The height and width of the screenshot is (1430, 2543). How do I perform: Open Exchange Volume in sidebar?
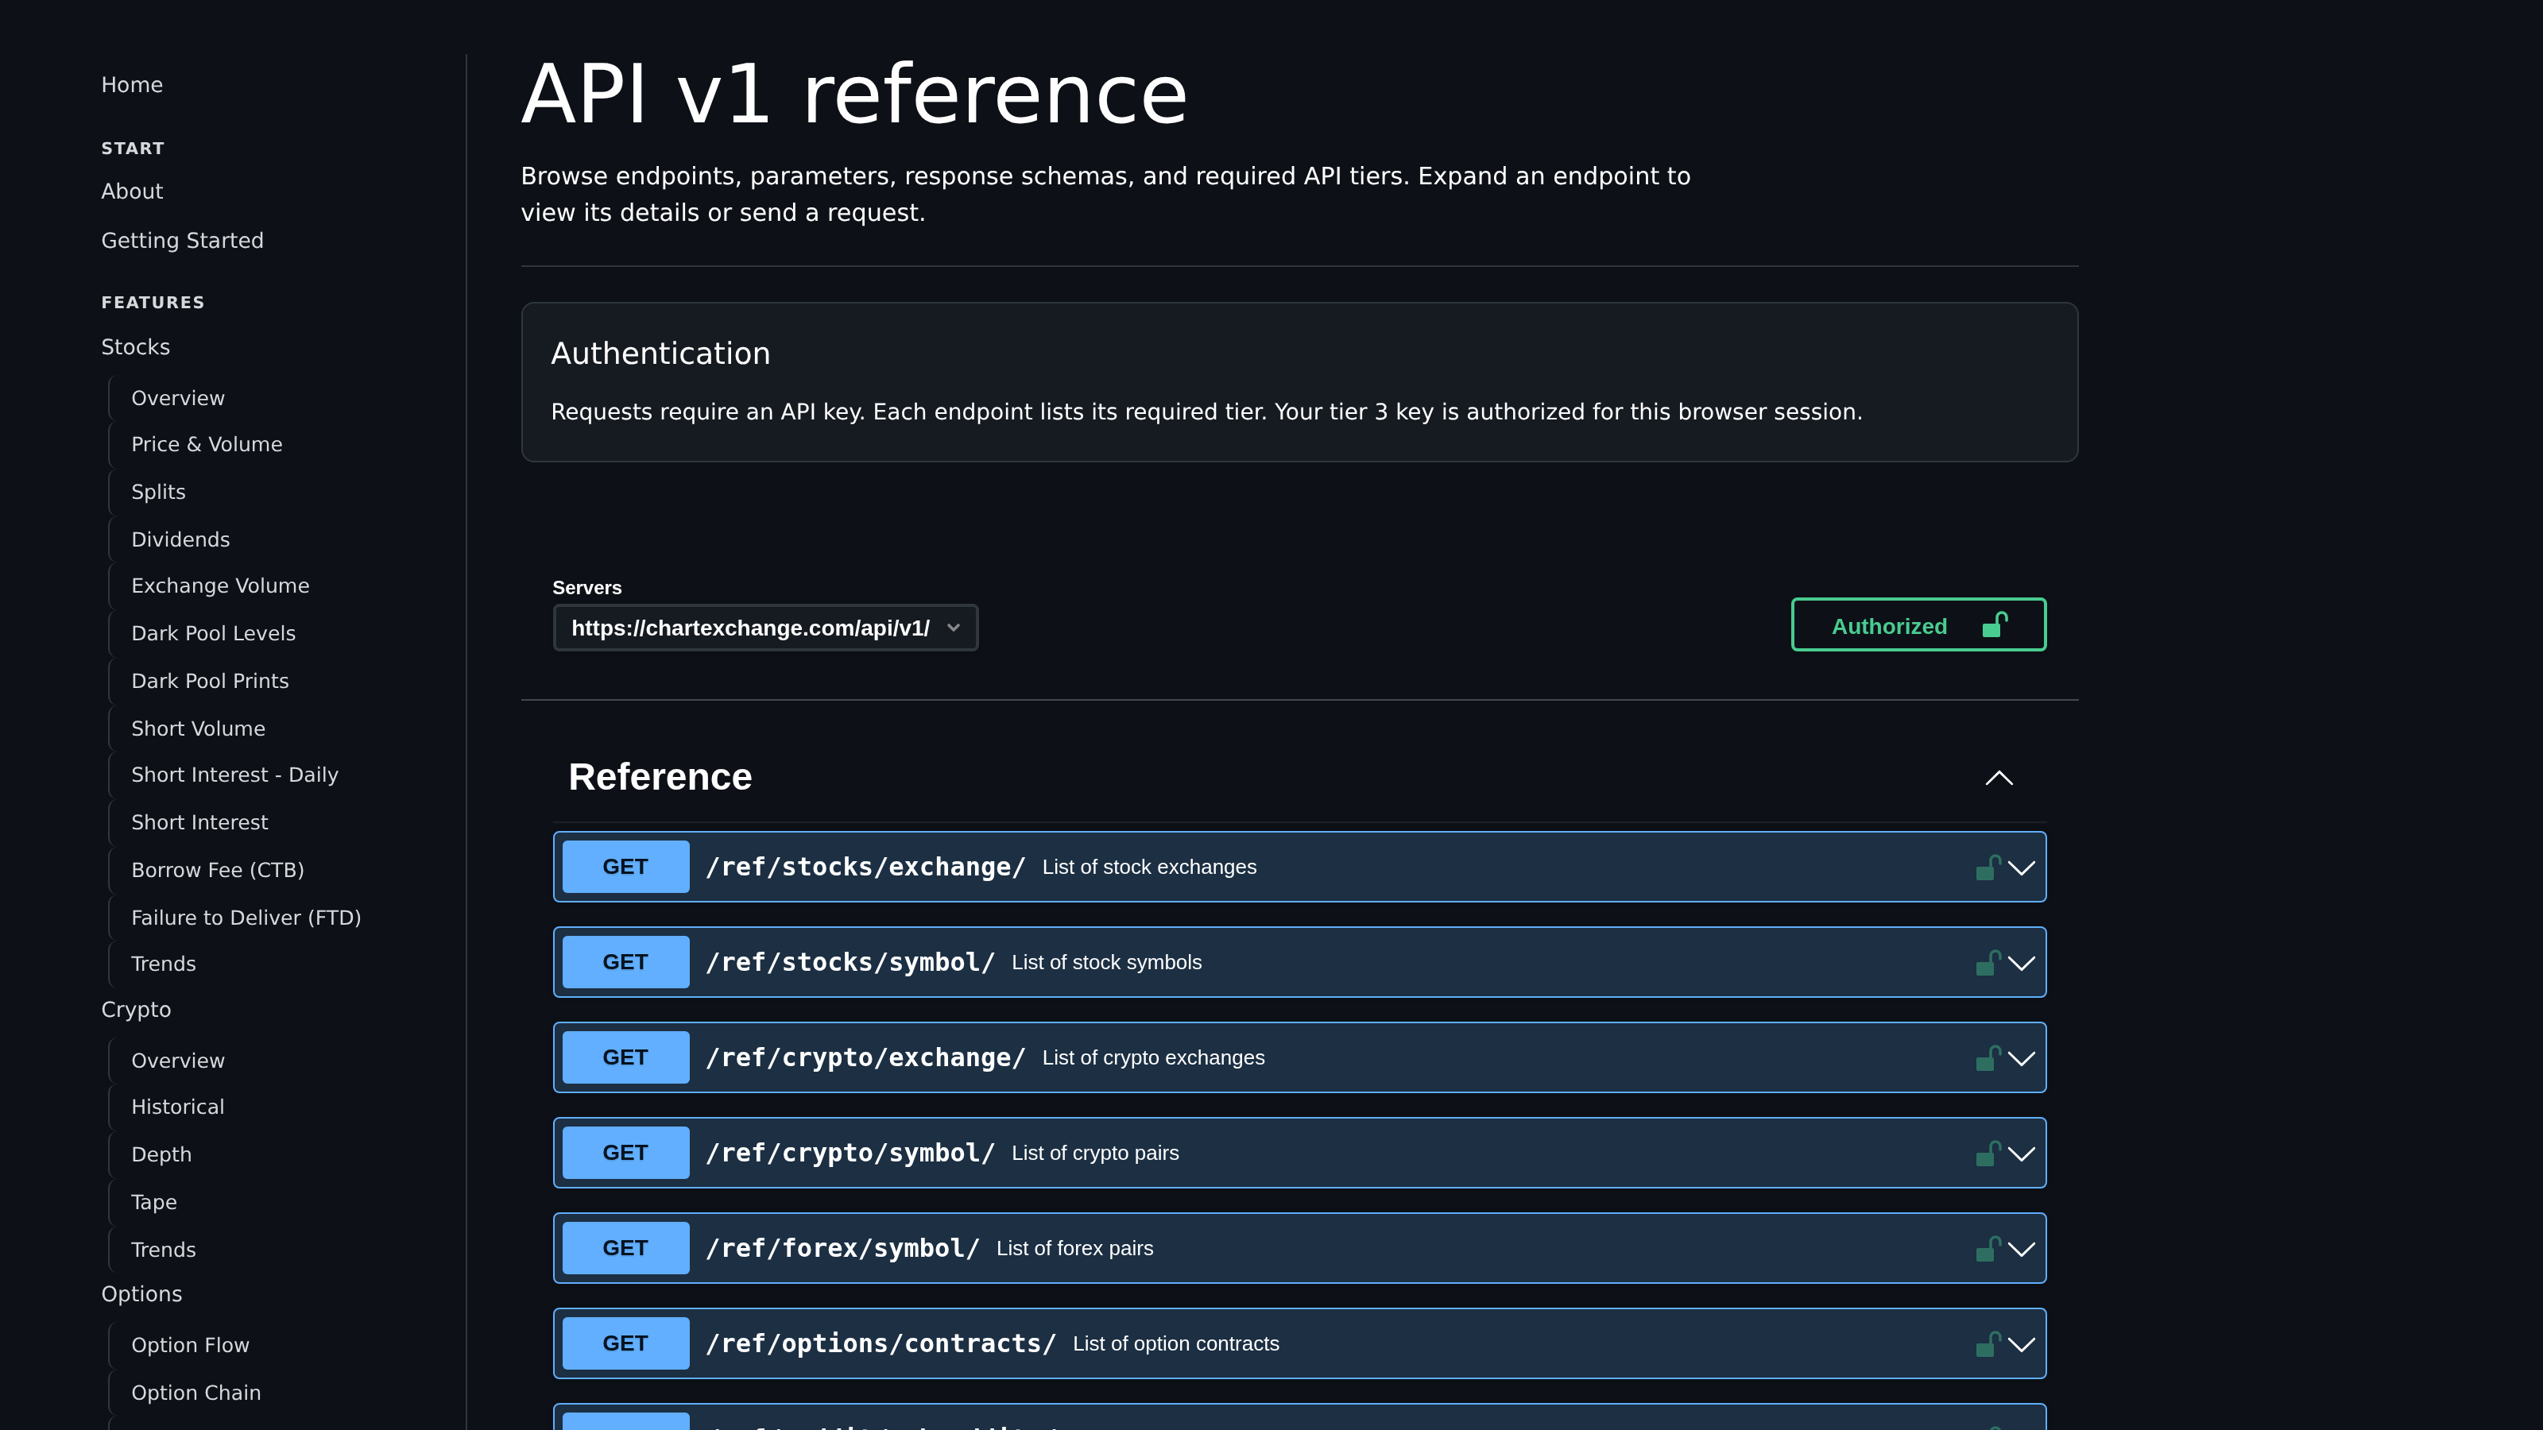pos(220,586)
